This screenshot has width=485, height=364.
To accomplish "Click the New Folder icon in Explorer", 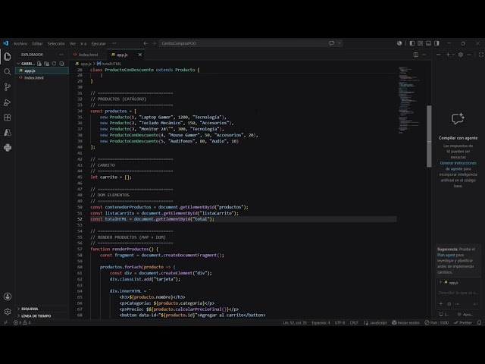I will [47, 64].
